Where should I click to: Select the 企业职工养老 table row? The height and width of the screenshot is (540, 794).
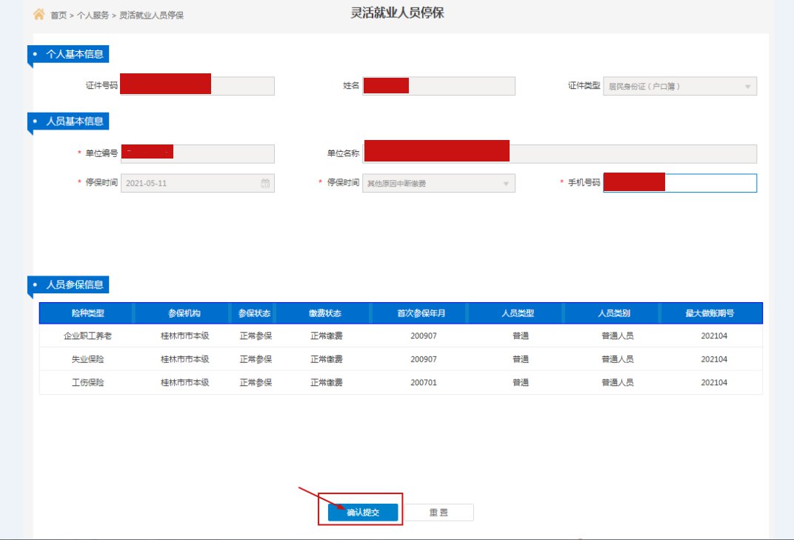(x=400, y=336)
